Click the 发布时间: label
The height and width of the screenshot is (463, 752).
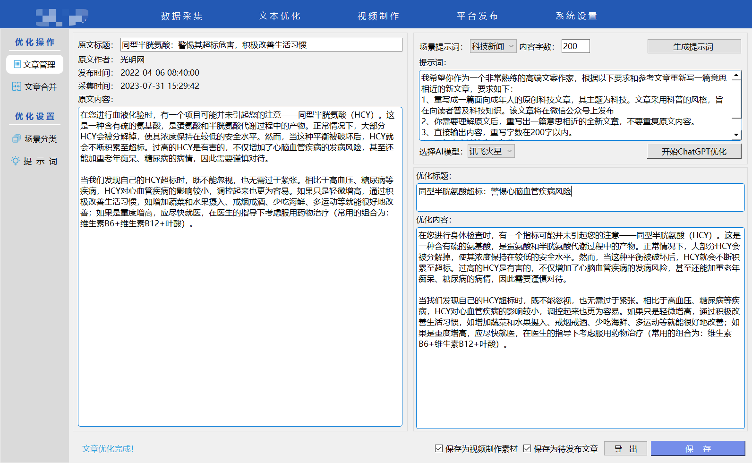[x=96, y=73]
